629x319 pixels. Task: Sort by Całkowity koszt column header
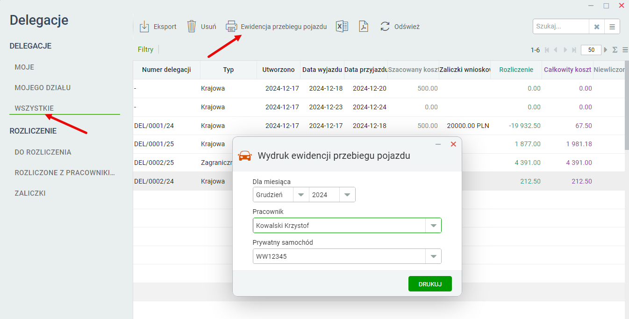(x=567, y=70)
